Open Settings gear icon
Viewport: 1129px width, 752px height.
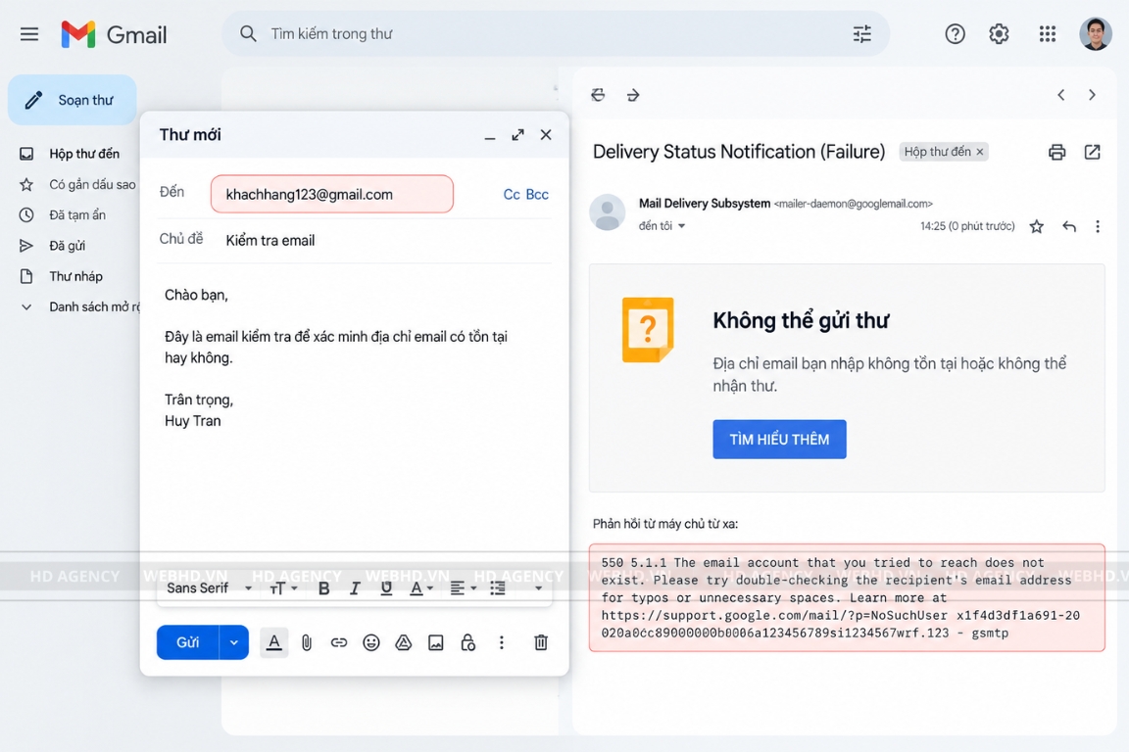click(999, 34)
